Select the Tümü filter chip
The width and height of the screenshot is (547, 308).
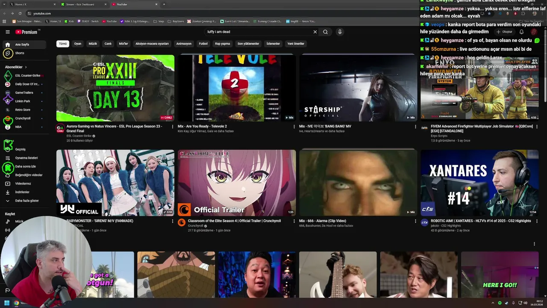tap(63, 44)
